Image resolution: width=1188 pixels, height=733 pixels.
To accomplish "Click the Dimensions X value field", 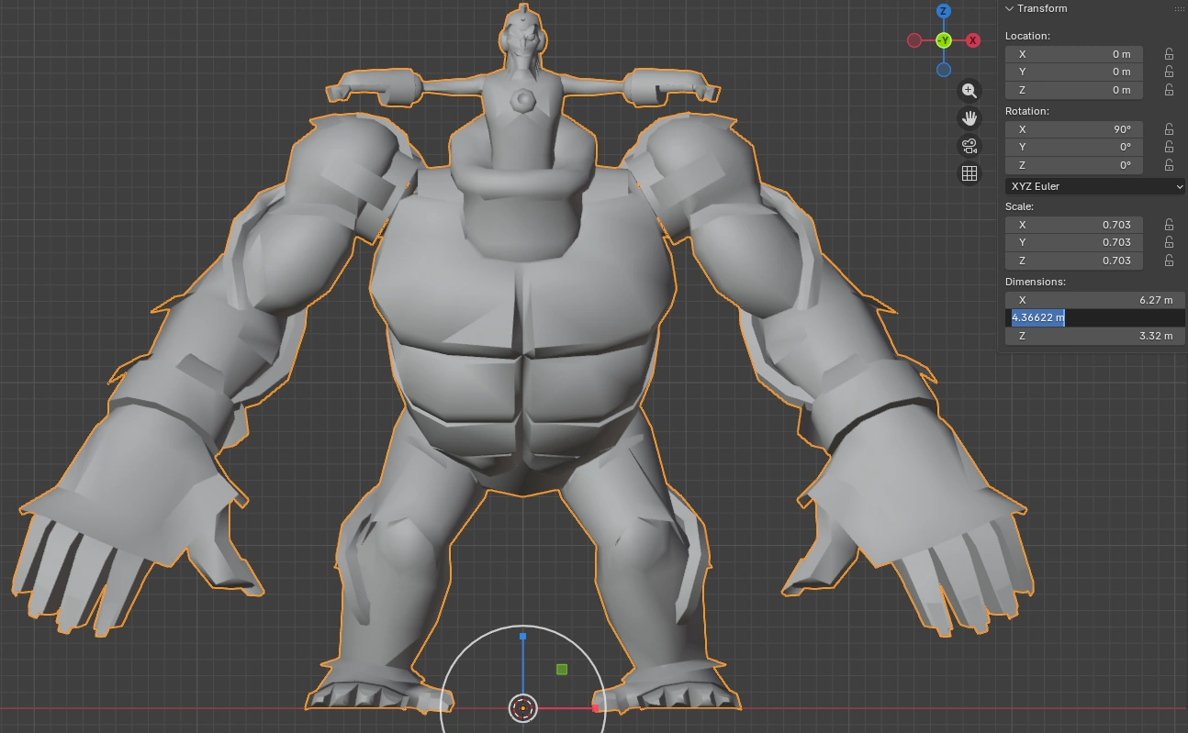I will [1094, 300].
